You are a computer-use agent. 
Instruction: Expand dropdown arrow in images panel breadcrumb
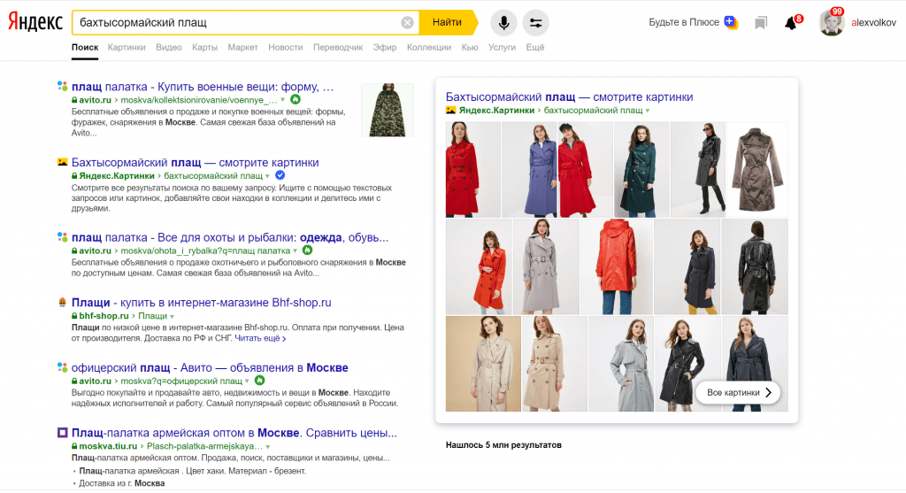[x=648, y=111]
